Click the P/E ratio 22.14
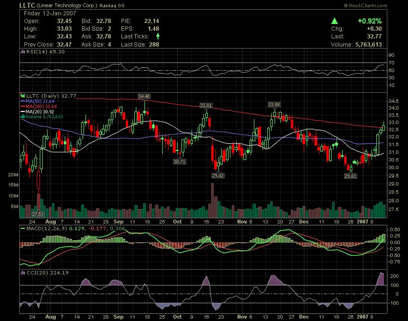The height and width of the screenshot is (321, 408). click(152, 21)
